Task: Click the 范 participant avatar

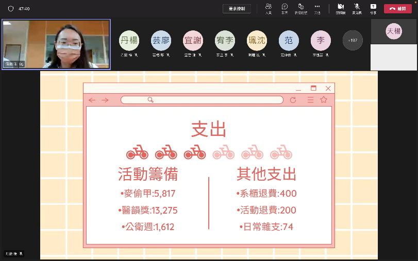Action: (289, 40)
